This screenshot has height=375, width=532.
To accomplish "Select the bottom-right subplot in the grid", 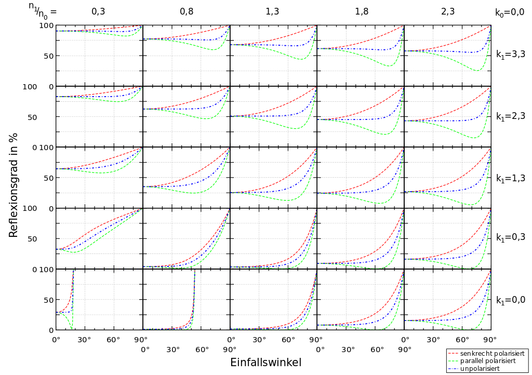I will (x=447, y=299).
